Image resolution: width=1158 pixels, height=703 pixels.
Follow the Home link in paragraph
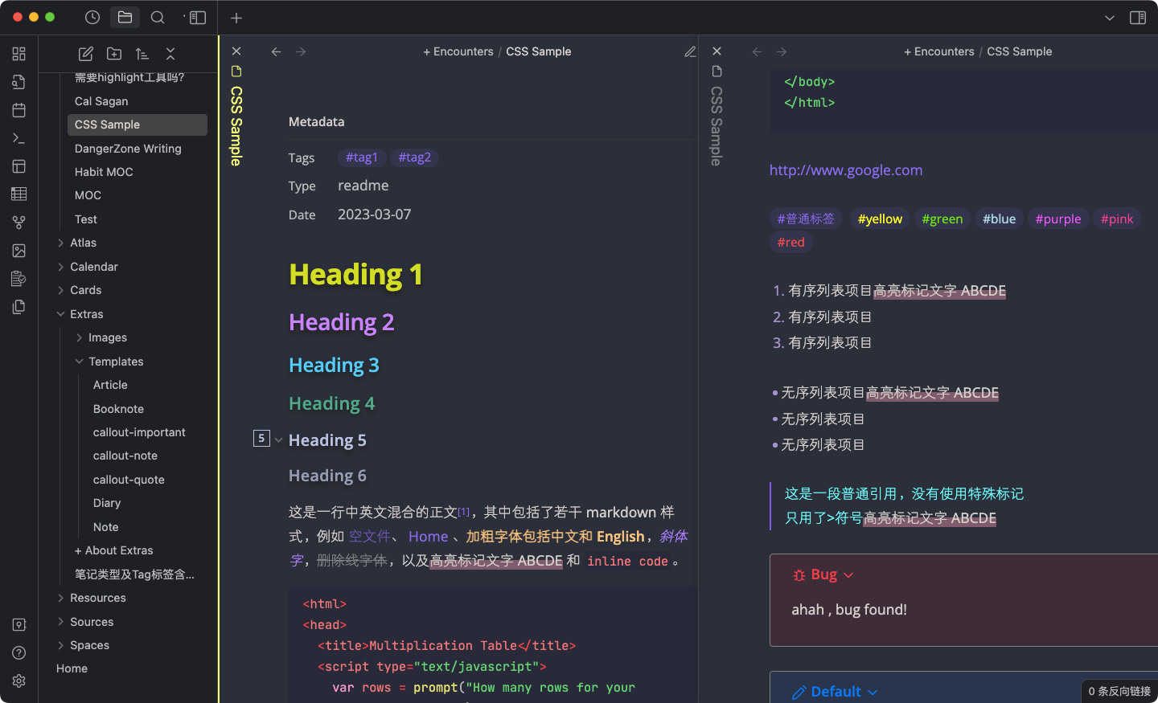(429, 536)
